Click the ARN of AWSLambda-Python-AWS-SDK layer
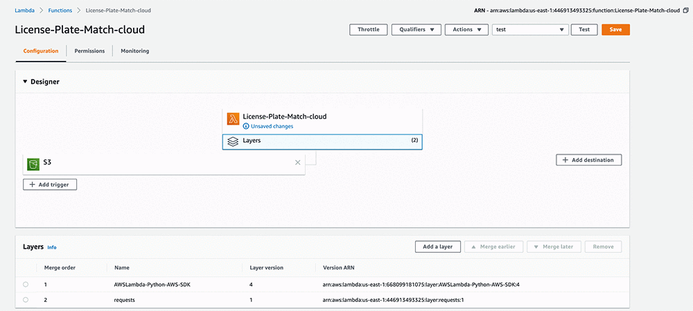The height and width of the screenshot is (311, 693). (x=421, y=285)
